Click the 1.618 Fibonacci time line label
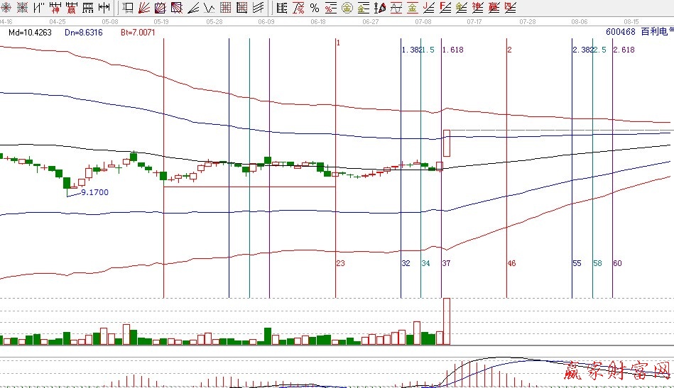Screen dimensions: 674x388 point(452,50)
